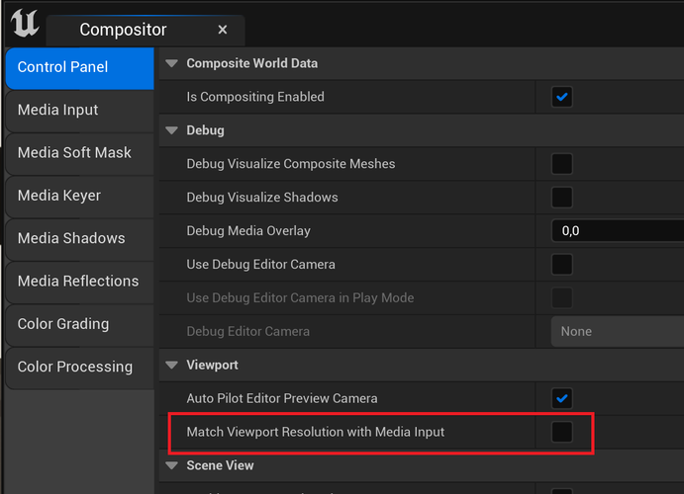
Task: Uncheck Auto Pilot Editor Preview Camera
Action: click(x=562, y=398)
